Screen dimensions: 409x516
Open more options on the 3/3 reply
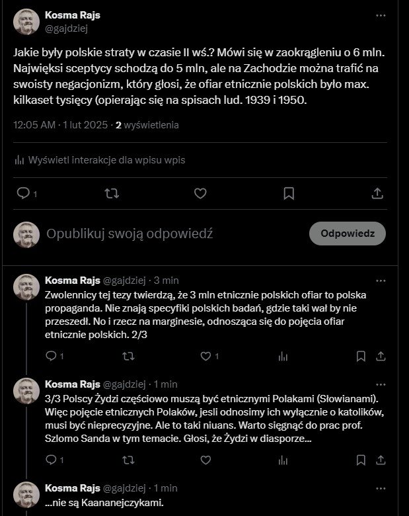381,384
